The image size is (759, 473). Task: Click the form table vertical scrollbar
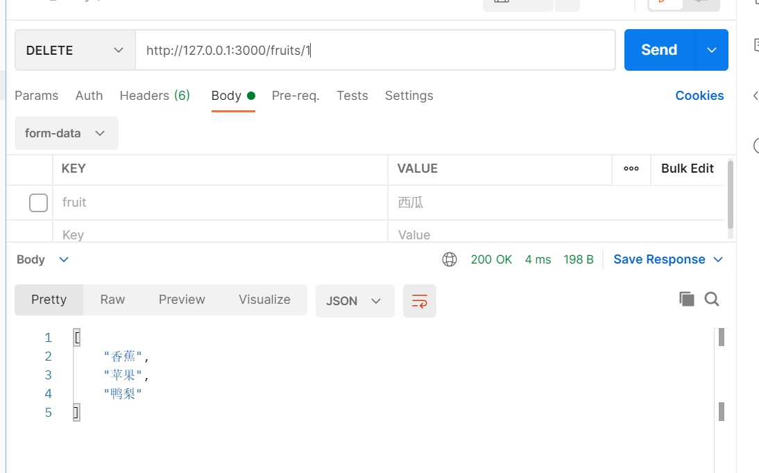(x=731, y=193)
